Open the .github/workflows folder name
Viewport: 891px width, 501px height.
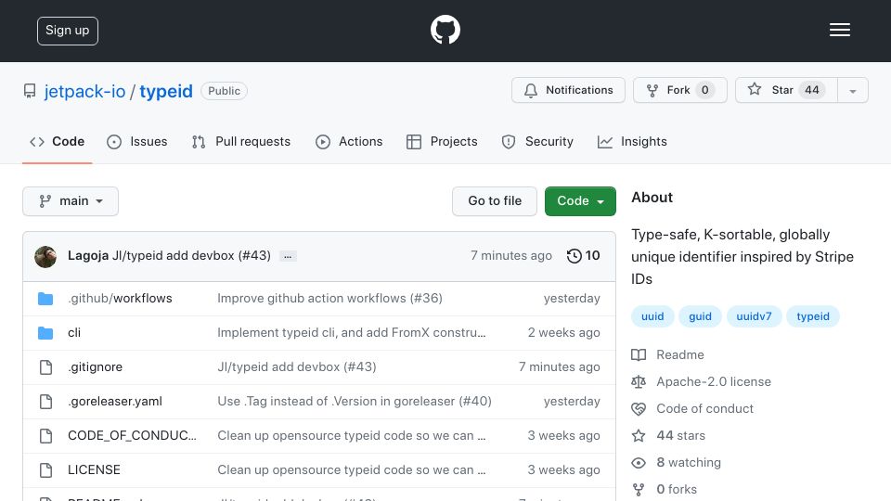[120, 299]
